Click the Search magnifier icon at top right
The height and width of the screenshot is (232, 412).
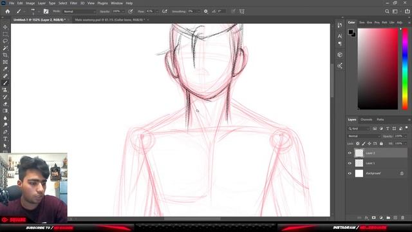(x=387, y=12)
